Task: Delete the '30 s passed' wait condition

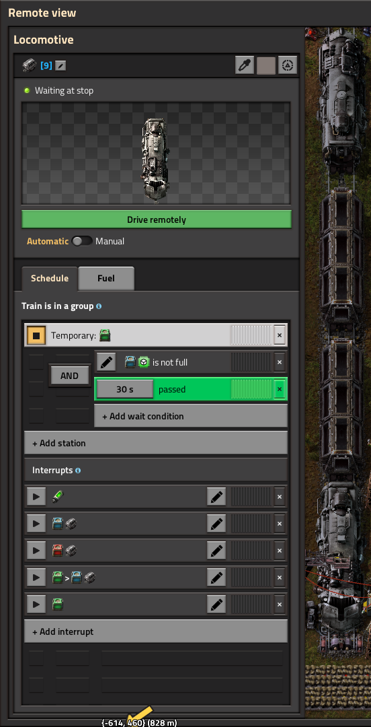Action: [x=280, y=389]
